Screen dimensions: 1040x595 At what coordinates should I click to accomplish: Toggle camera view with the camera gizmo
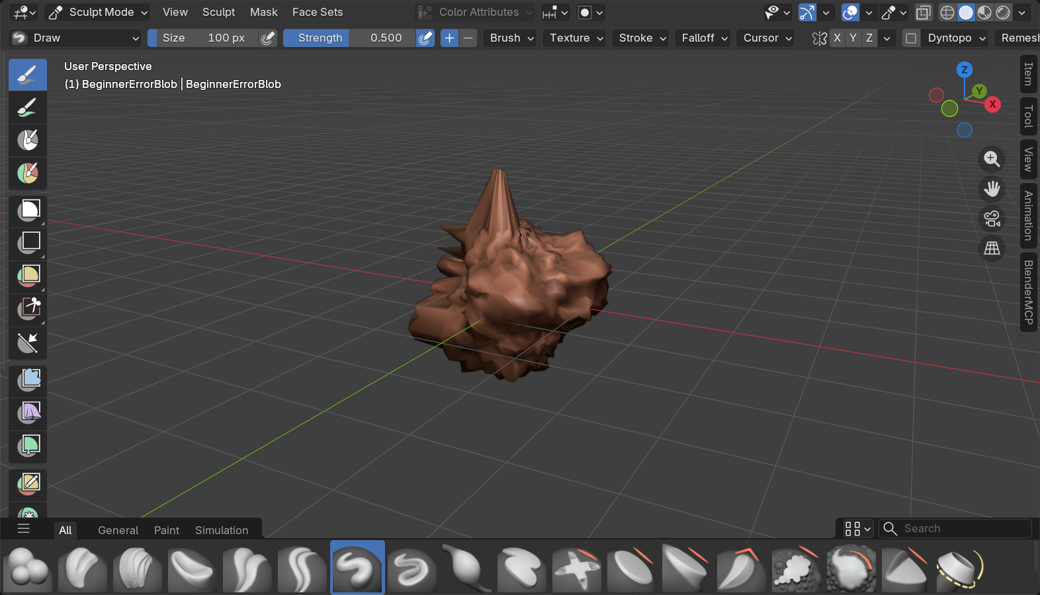coord(992,218)
